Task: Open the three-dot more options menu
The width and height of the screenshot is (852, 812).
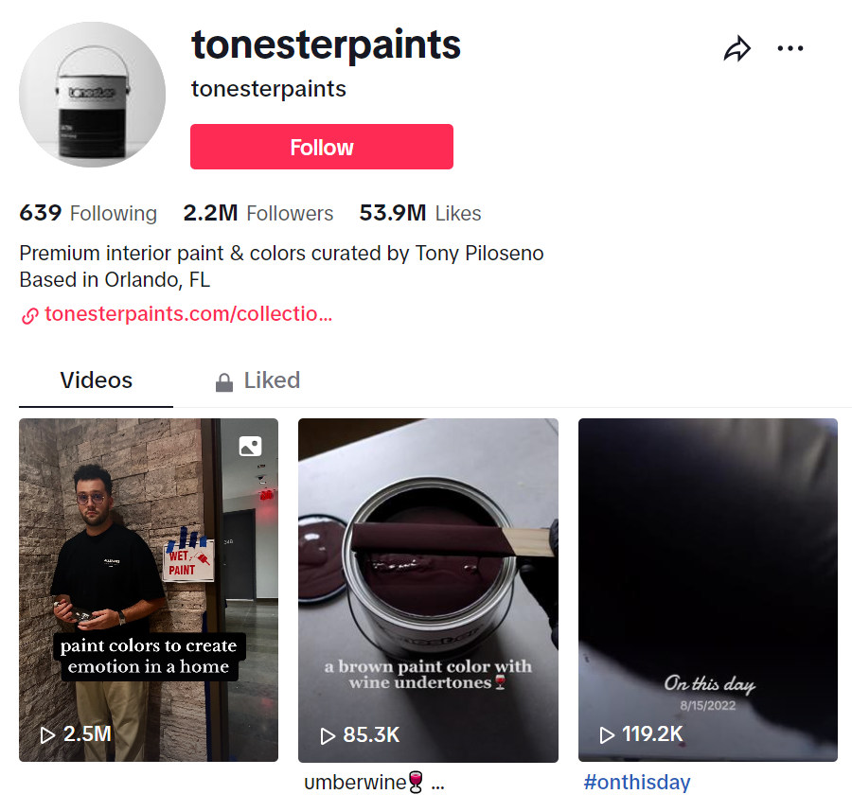Action: click(790, 49)
